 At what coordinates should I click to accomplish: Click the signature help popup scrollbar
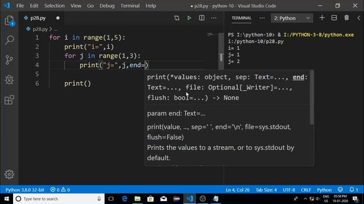point(312,97)
